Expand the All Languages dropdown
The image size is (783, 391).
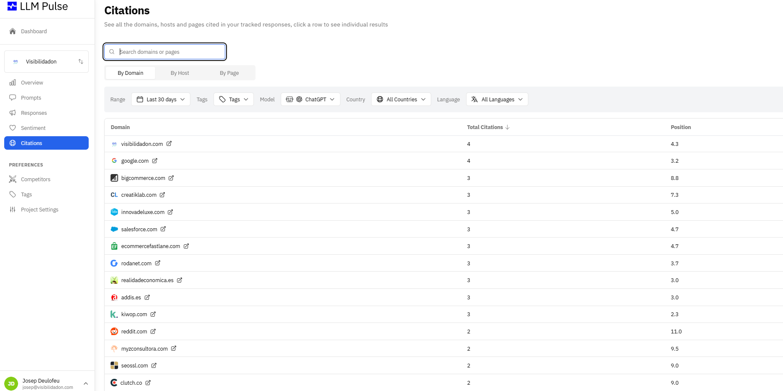tap(497, 100)
